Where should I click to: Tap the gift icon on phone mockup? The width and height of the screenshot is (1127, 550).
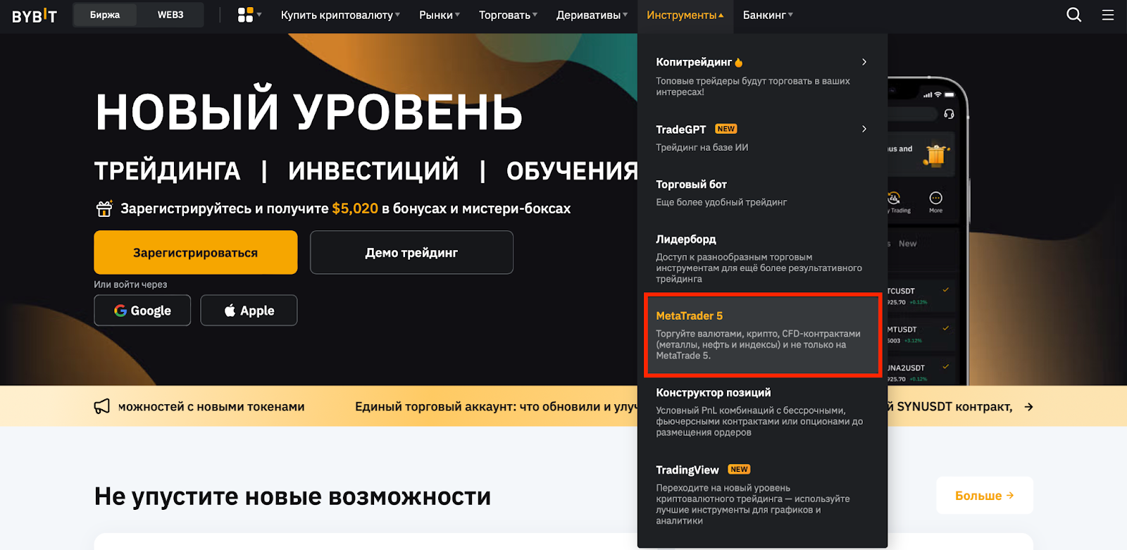(936, 155)
